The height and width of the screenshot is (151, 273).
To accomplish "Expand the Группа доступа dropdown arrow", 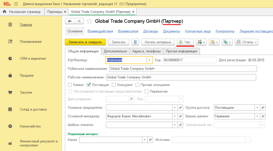I will coord(257,108).
